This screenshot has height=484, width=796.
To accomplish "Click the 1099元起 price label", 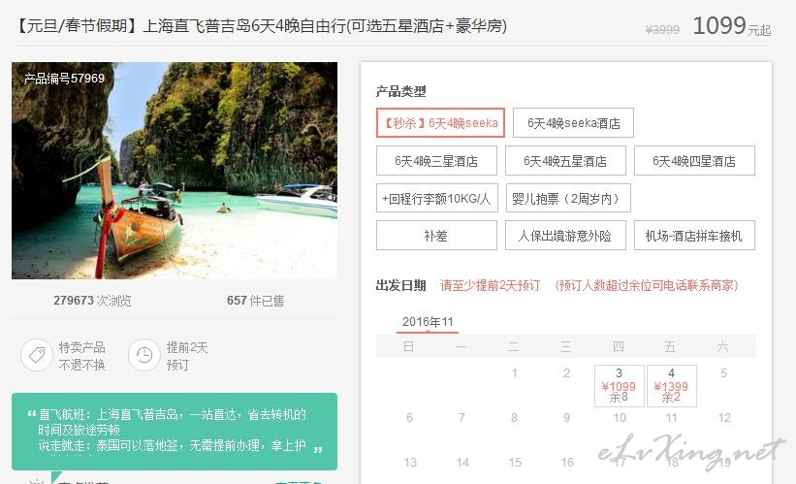I will (732, 26).
